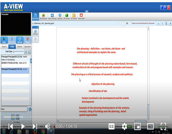
Task: Click the Video Wall icon
Action: [x=81, y=16]
